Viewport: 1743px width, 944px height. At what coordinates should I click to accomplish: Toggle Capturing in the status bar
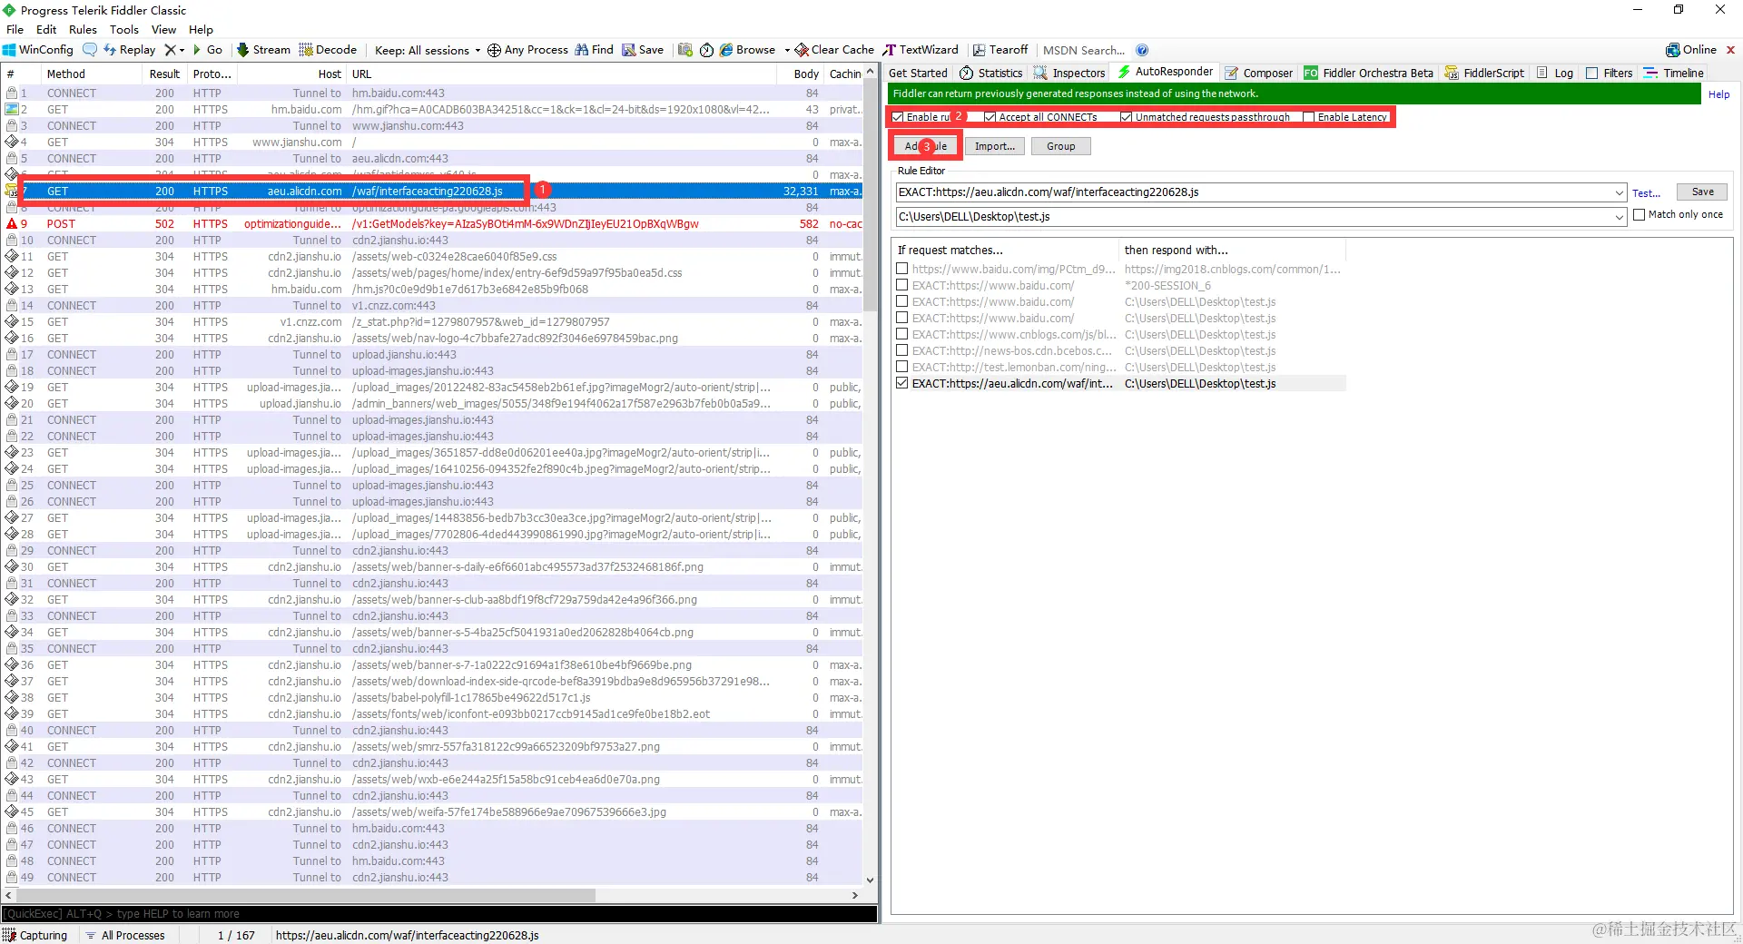click(35, 935)
